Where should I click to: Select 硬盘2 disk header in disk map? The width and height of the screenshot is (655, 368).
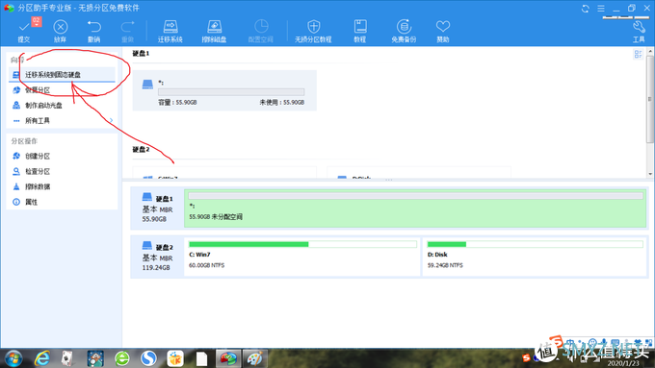pyautogui.click(x=157, y=257)
